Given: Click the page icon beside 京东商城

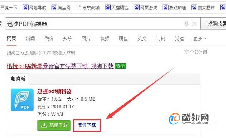Looking at the screenshot, I should 79,7.
